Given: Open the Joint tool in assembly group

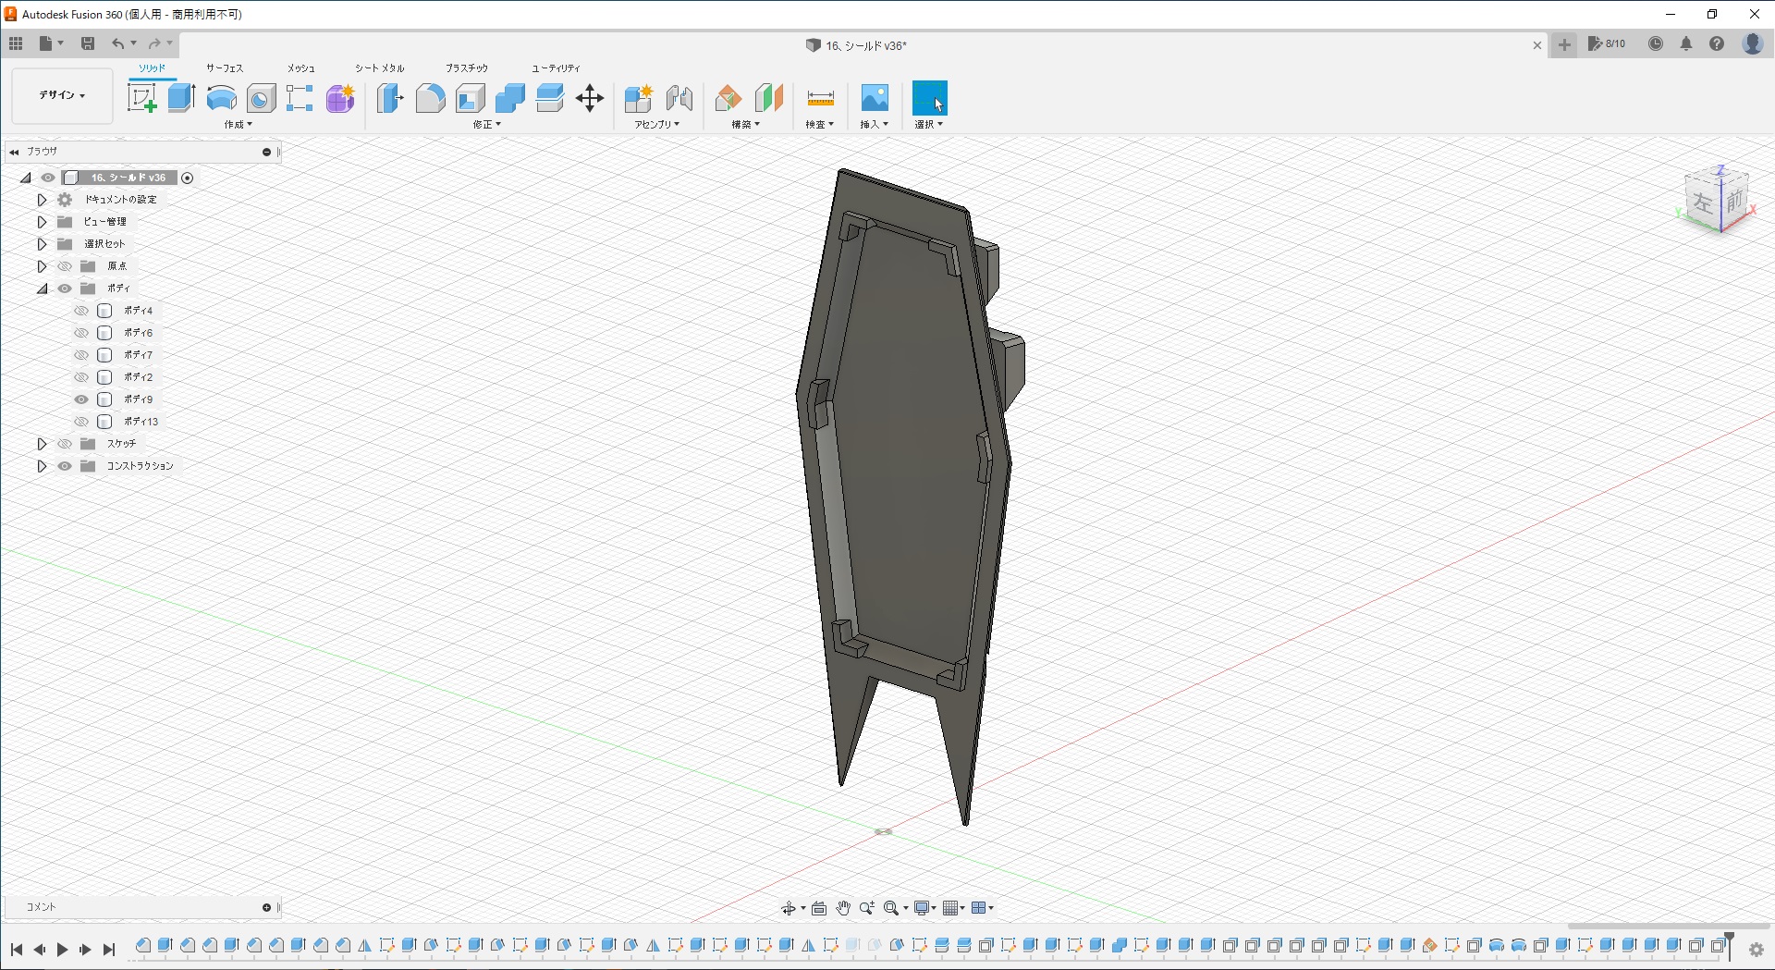Looking at the screenshot, I should [679, 98].
